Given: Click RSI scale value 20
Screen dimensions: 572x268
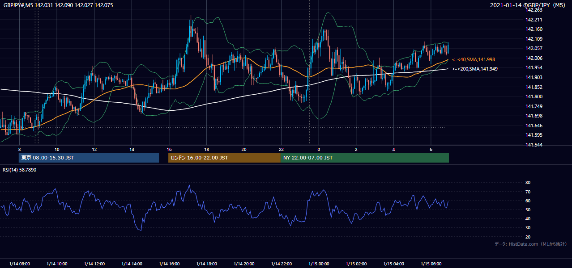Looking at the screenshot, I should click(x=528, y=237).
